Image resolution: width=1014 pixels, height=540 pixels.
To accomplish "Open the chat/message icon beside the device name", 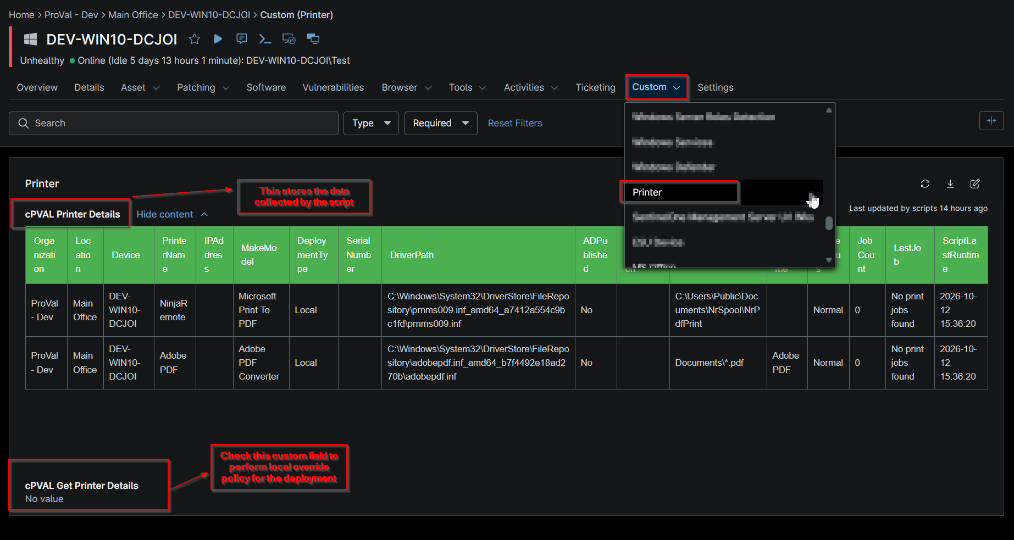I will [x=242, y=39].
